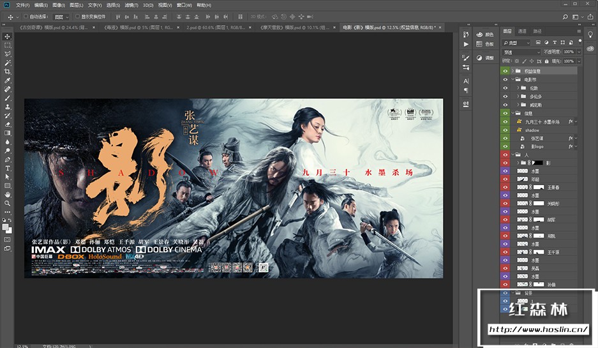
Task: Click the foreground/background color swatches
Action: tap(7, 229)
